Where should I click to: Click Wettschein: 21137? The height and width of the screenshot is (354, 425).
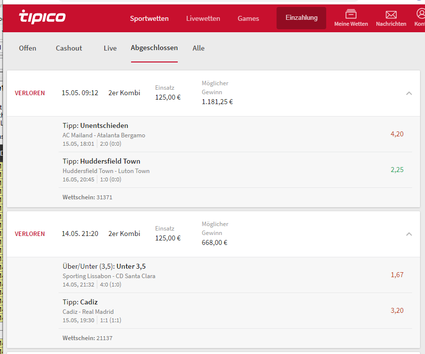(x=87, y=338)
